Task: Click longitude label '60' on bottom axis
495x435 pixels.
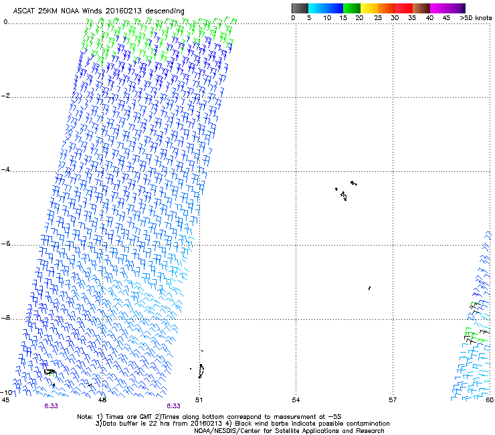Action: [x=490, y=400]
